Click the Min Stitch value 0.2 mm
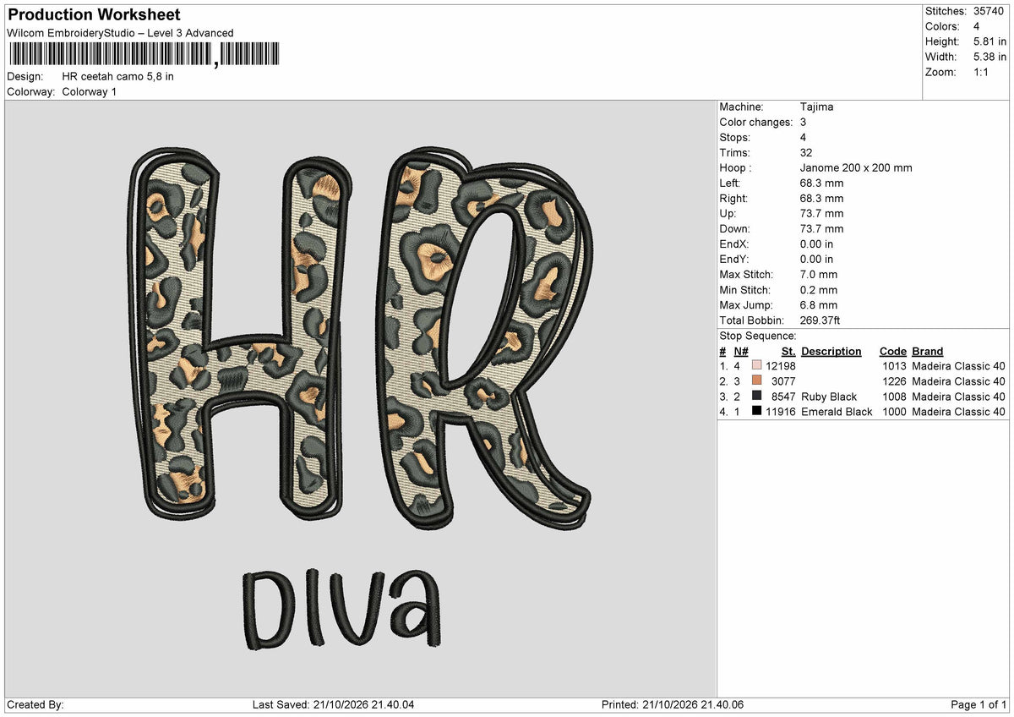The height and width of the screenshot is (717, 1014). pos(819,289)
